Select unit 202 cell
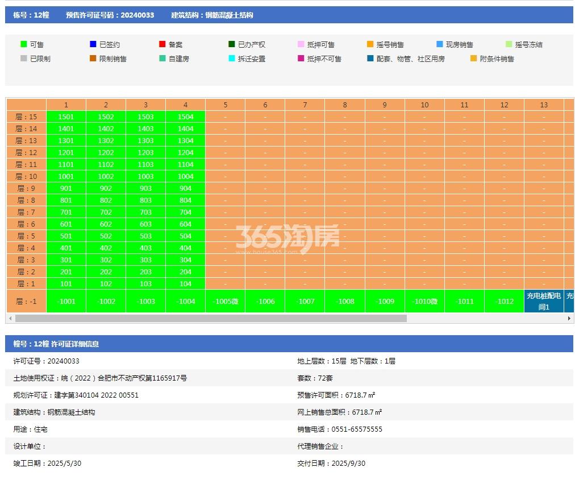The image size is (575, 480). point(106,272)
